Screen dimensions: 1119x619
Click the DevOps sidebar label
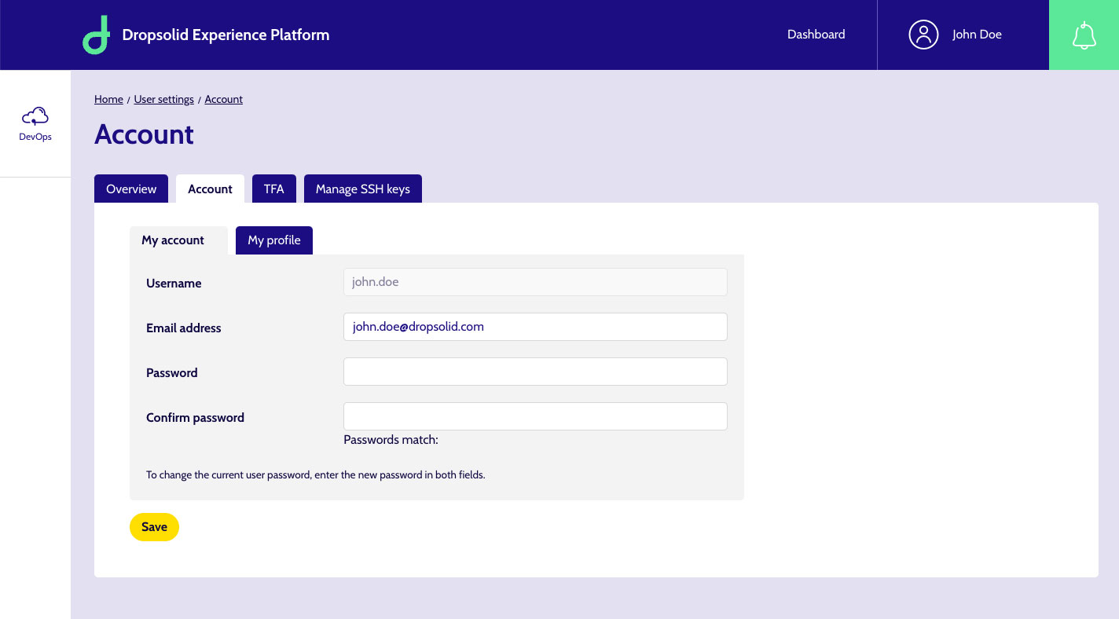coord(35,137)
